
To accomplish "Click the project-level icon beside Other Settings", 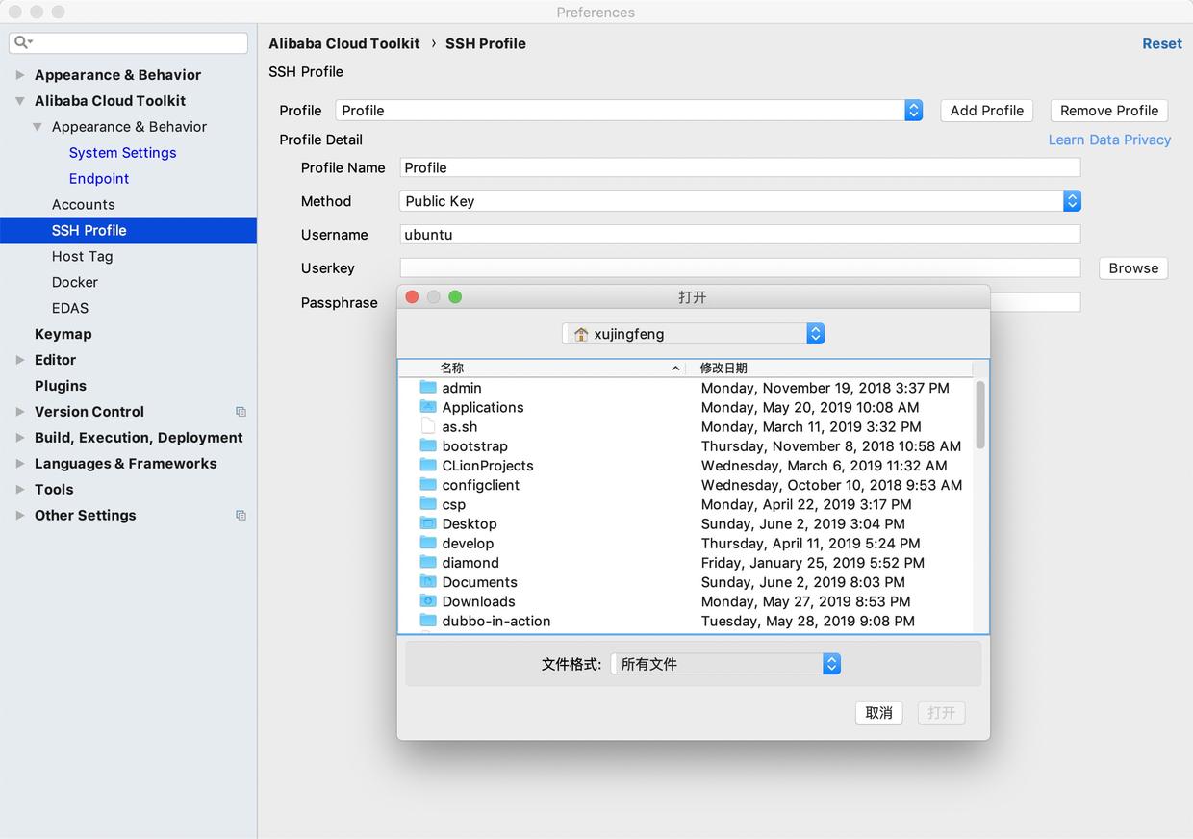I will tap(241, 516).
